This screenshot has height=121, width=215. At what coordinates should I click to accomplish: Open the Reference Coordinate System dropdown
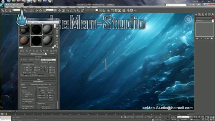click(x=50, y=10)
